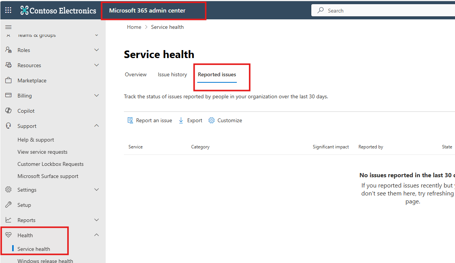Expand the Reports section chevron
Image resolution: width=455 pixels, height=263 pixels.
(x=97, y=220)
